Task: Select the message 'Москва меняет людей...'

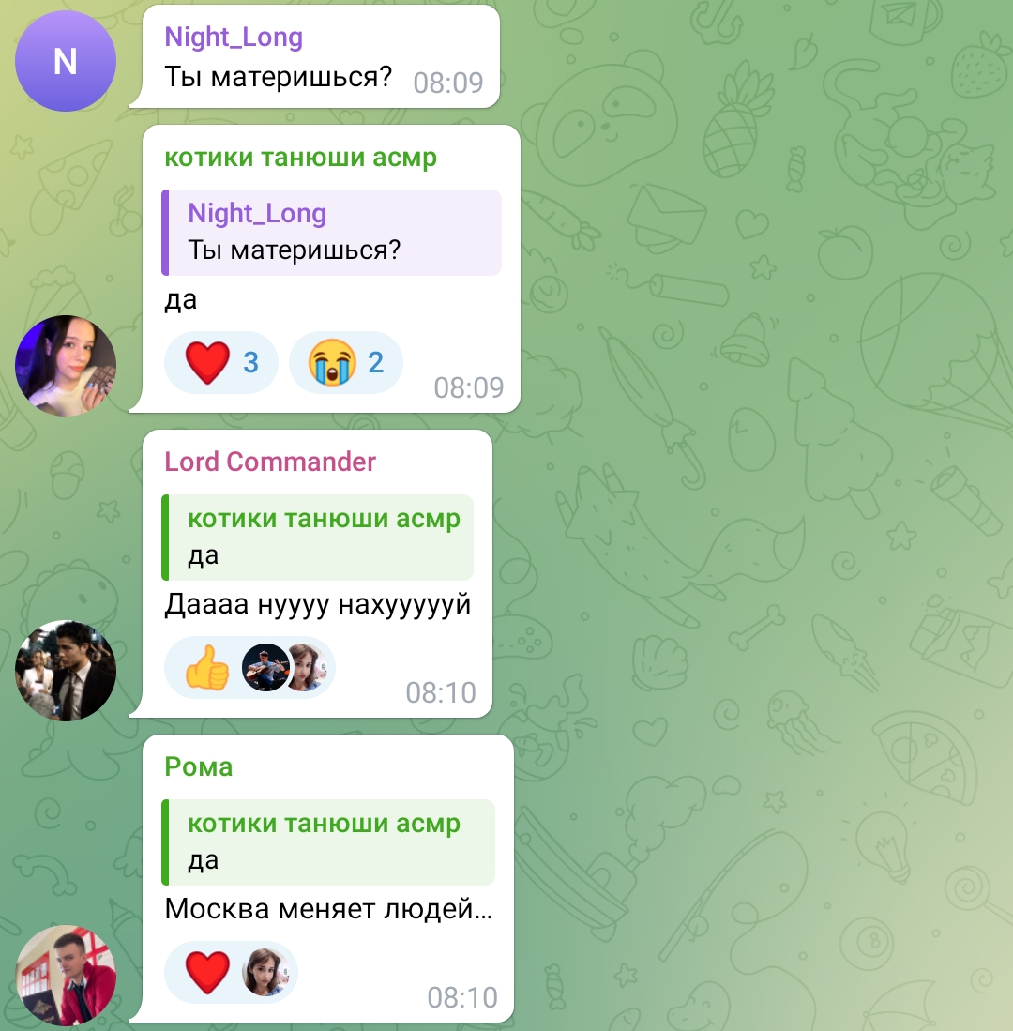Action: (328, 909)
